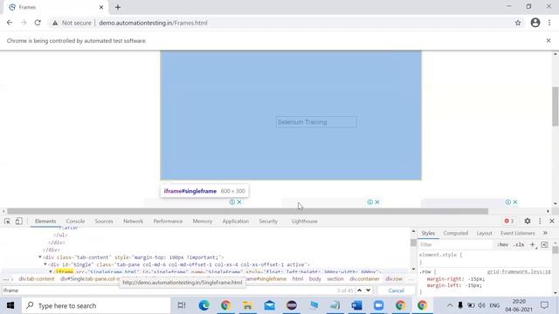
Task: Select div.tab-content breadcrumb
Action: 37,279
